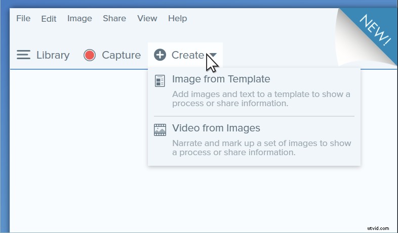The width and height of the screenshot is (398, 233).
Task: Open the Library label
Action: tap(53, 55)
